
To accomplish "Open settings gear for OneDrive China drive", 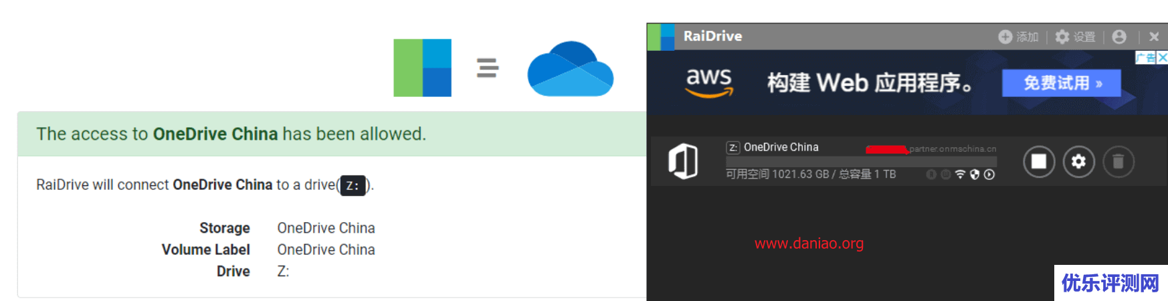I will tap(1078, 162).
